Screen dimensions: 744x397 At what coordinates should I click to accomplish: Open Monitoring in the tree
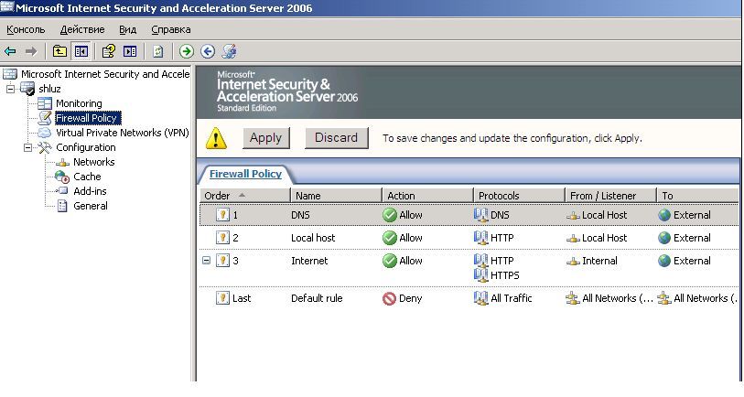point(79,103)
